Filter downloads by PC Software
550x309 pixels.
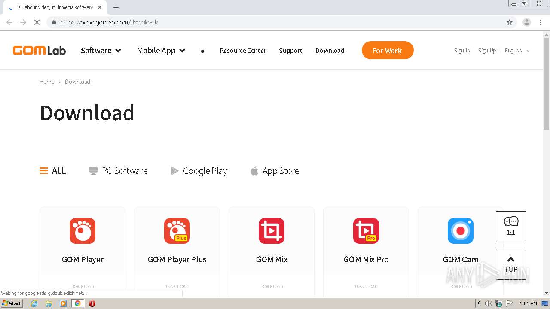coord(118,171)
